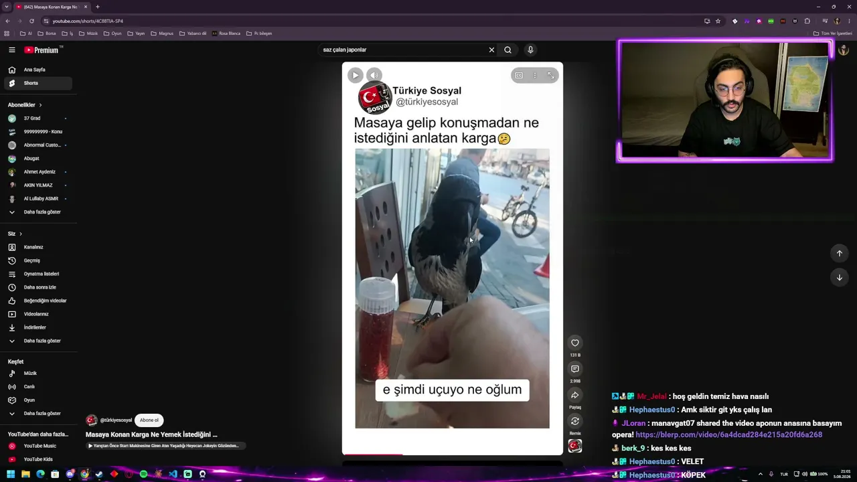Open Chrome extensions puzzle menu
This screenshot has width=857, height=482.
coord(807,21)
